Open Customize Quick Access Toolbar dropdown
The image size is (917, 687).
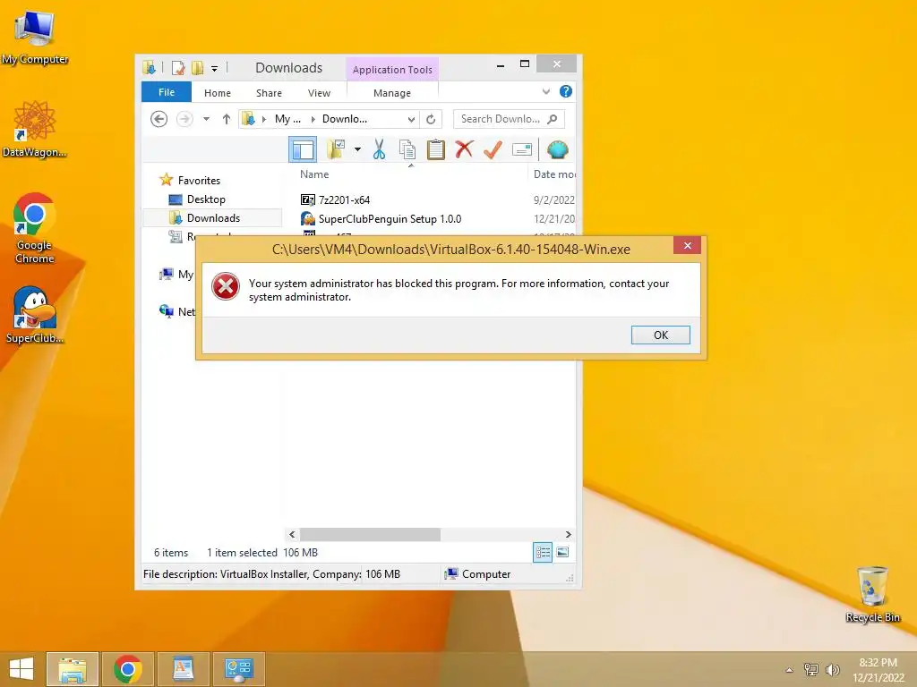tap(215, 69)
